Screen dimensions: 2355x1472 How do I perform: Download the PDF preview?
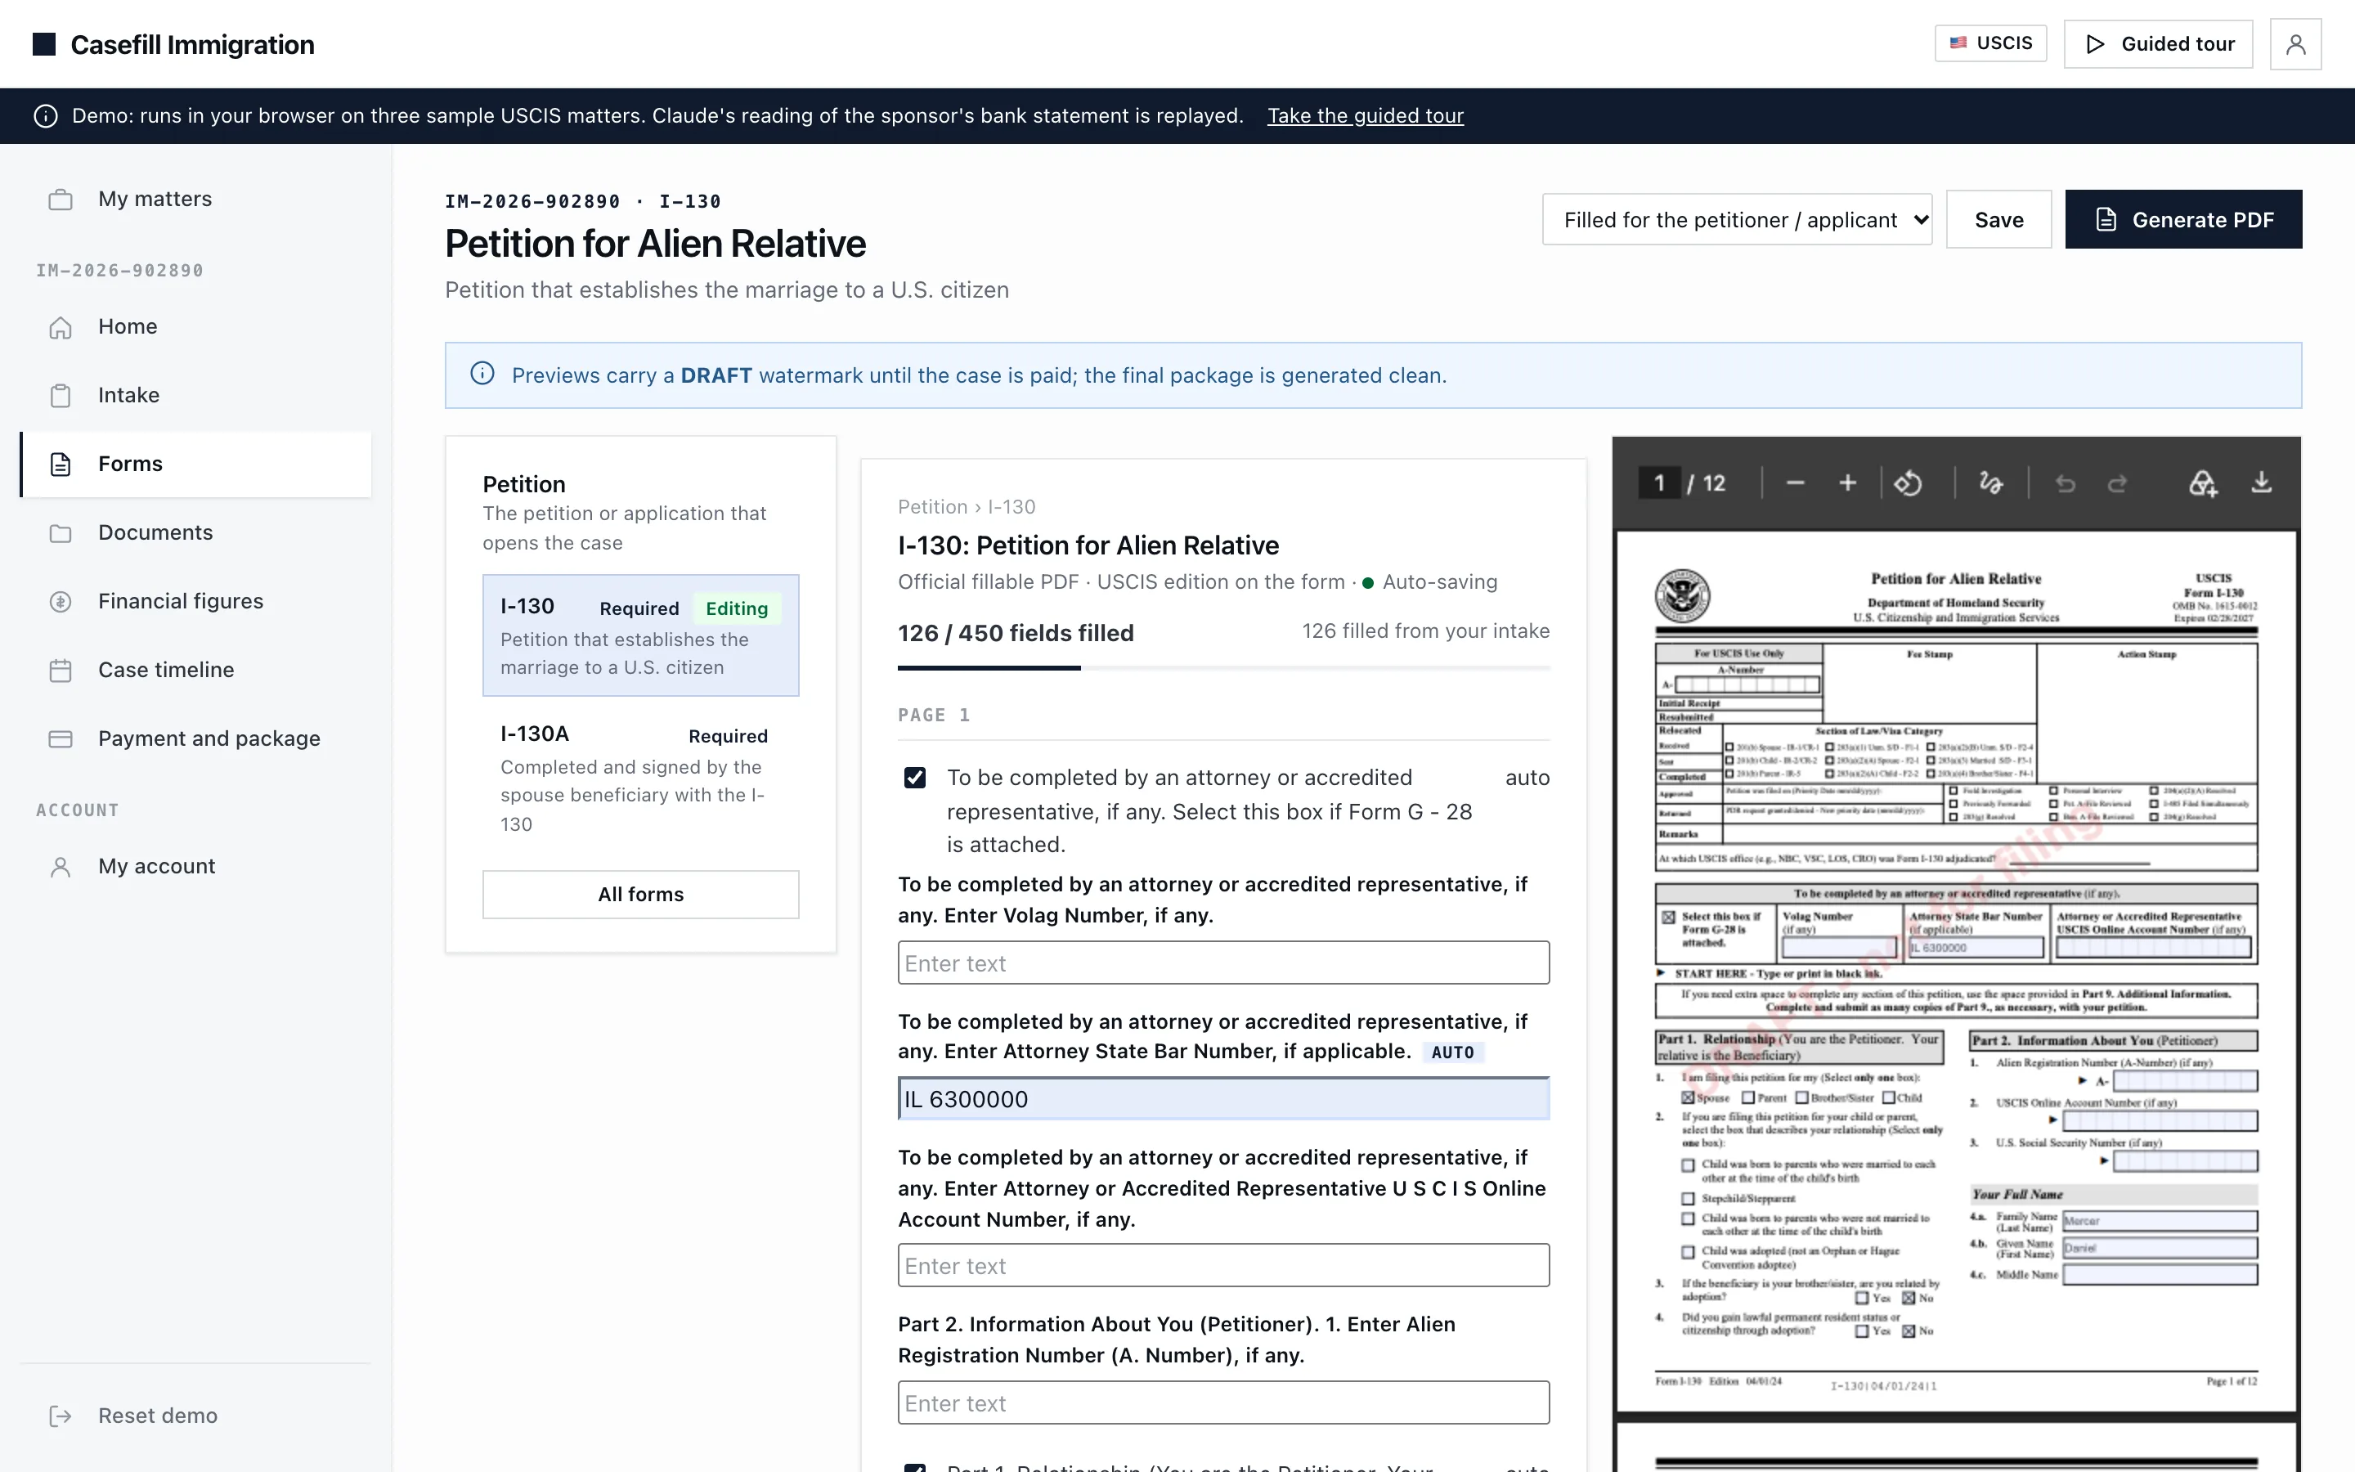pyautogui.click(x=2262, y=482)
